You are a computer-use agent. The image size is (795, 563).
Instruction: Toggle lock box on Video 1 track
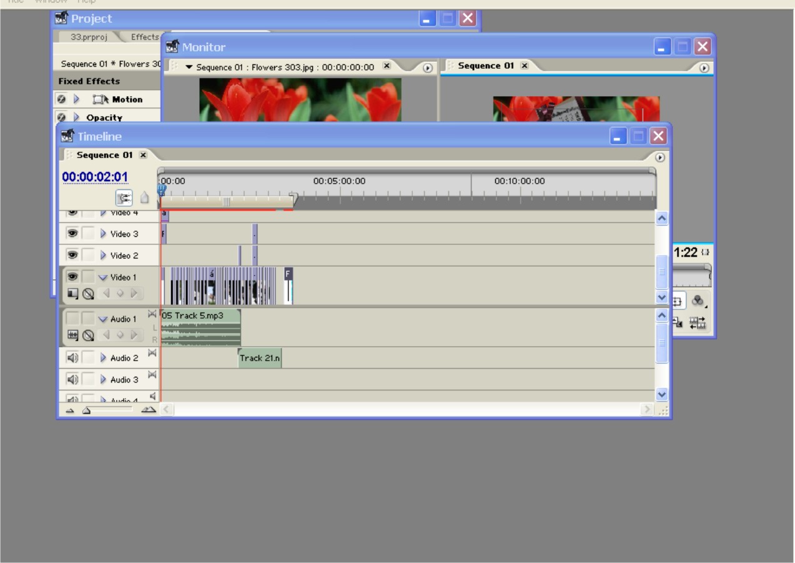click(88, 277)
